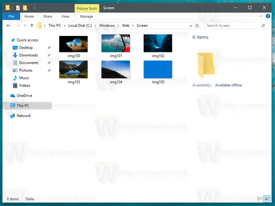Select the img105 solid blue thumbnail
The height and width of the screenshot is (206, 275).
point(158,69)
